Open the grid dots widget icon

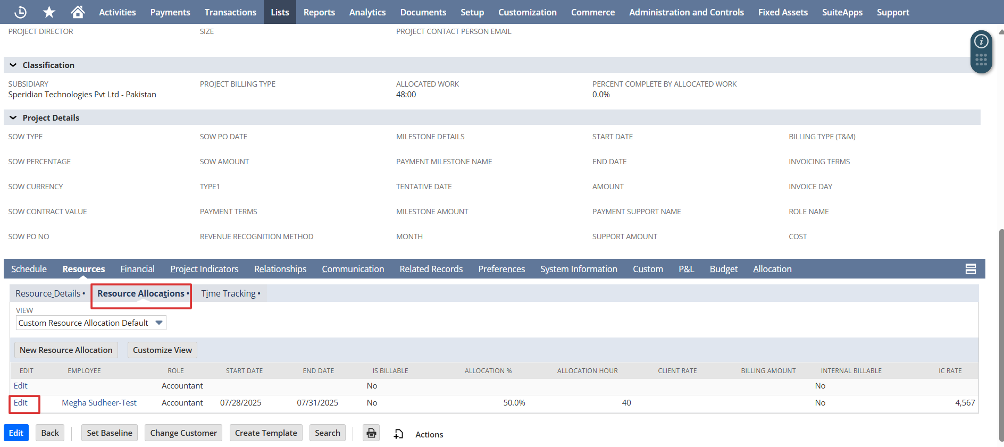click(981, 60)
